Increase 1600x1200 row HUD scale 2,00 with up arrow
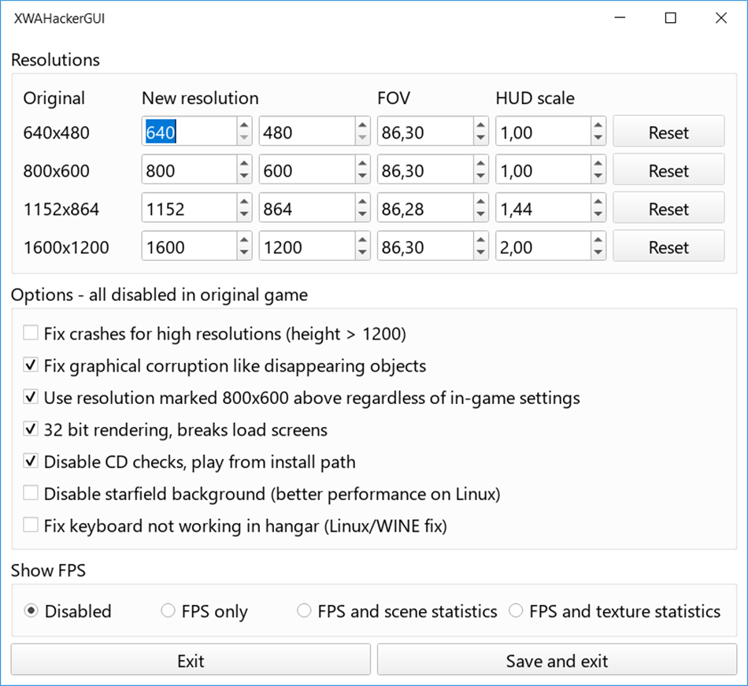748x686 pixels. tap(598, 239)
